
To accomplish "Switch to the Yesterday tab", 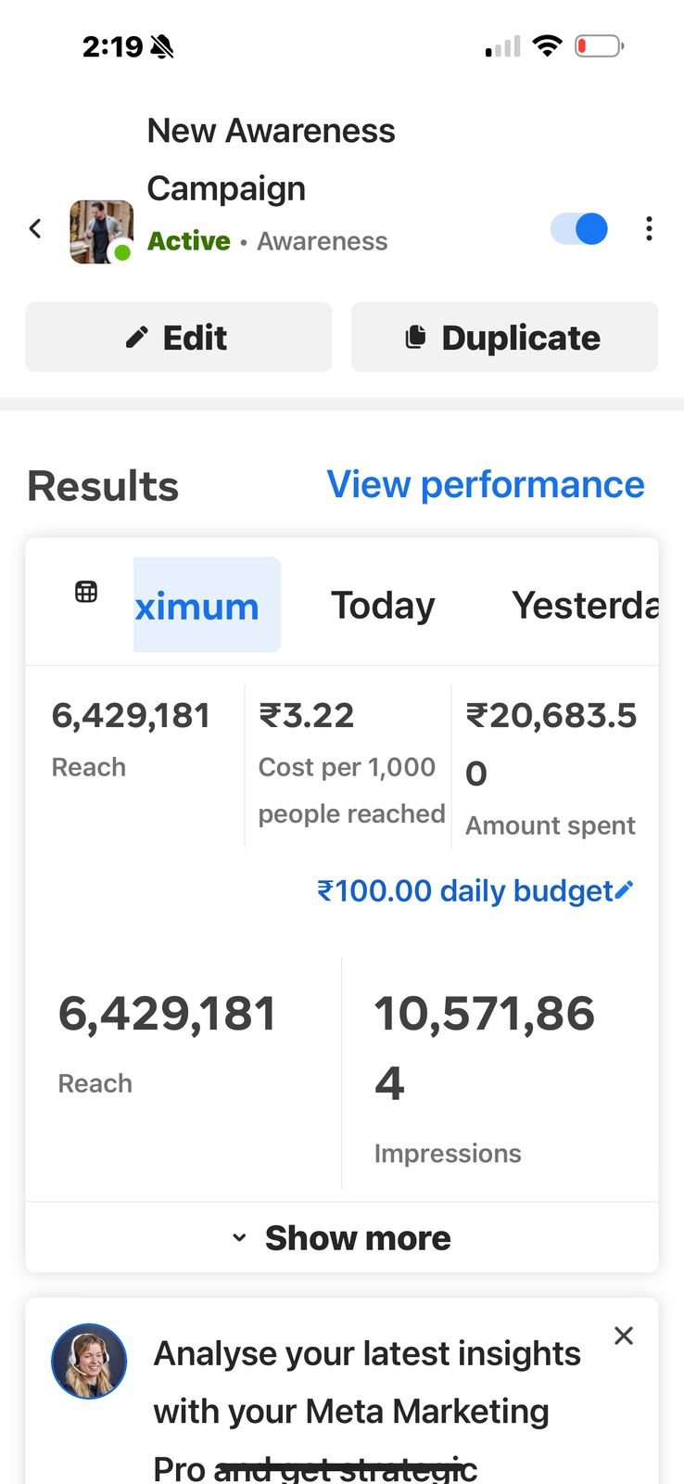I will 585,606.
